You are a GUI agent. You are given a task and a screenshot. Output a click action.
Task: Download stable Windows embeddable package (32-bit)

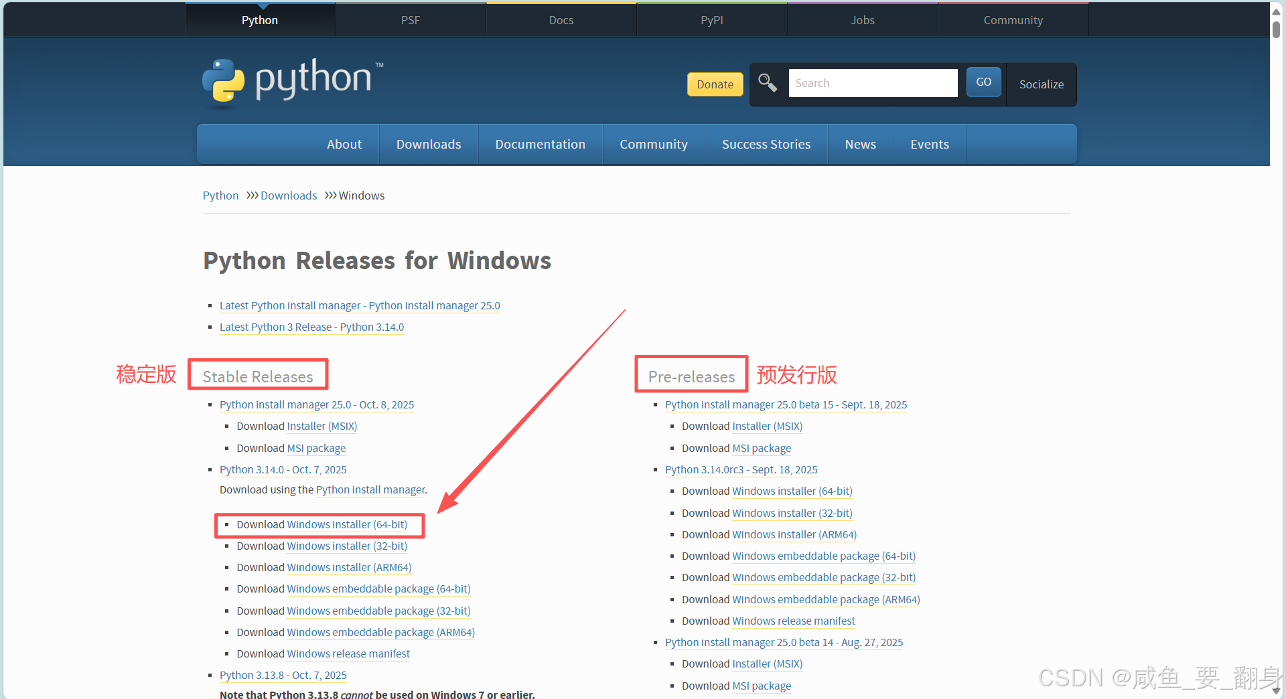(378, 611)
